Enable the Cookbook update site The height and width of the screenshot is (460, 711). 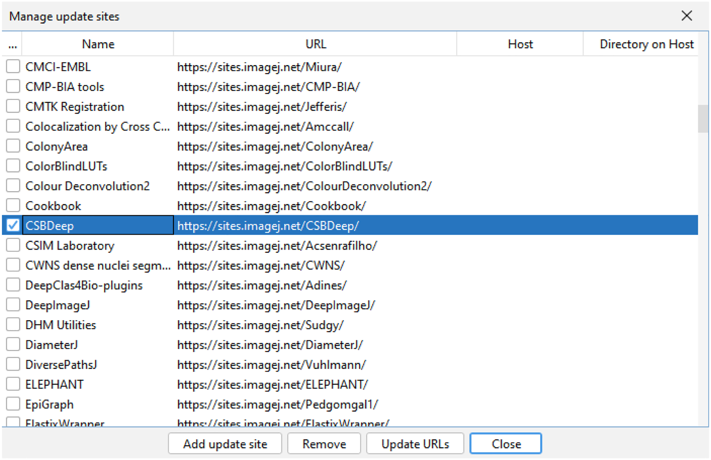point(13,205)
